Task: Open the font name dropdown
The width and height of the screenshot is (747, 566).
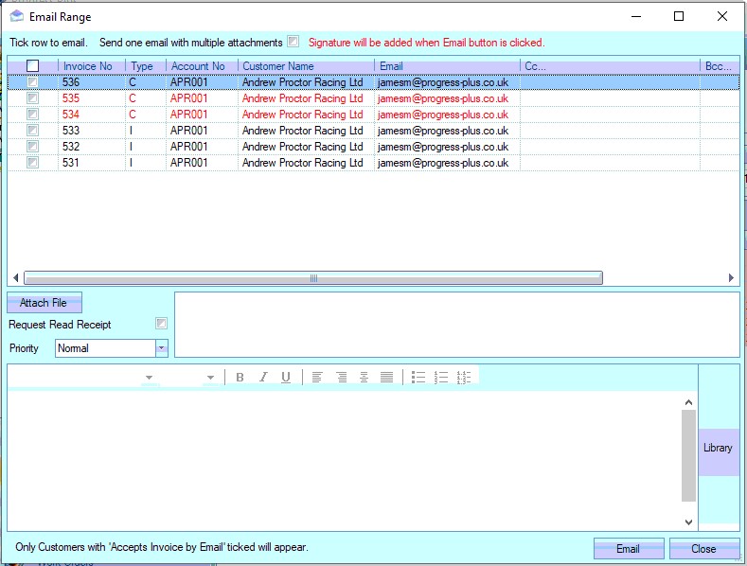Action: tap(149, 378)
